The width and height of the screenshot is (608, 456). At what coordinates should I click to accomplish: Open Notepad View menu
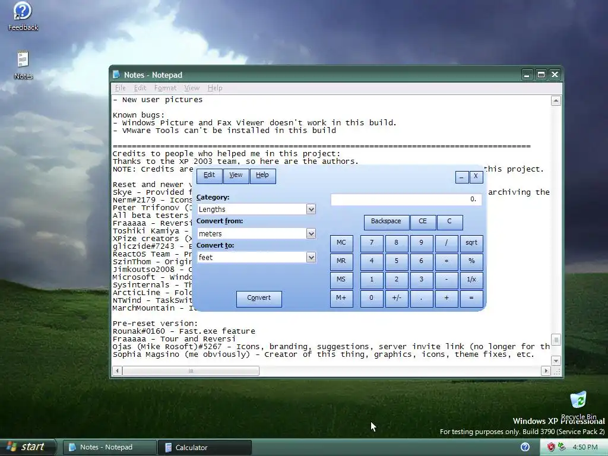tap(192, 88)
